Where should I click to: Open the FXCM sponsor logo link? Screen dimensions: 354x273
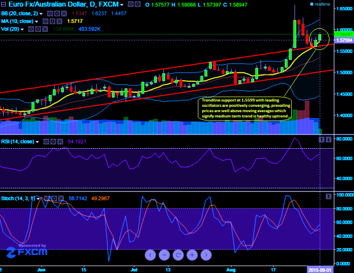click(27, 252)
